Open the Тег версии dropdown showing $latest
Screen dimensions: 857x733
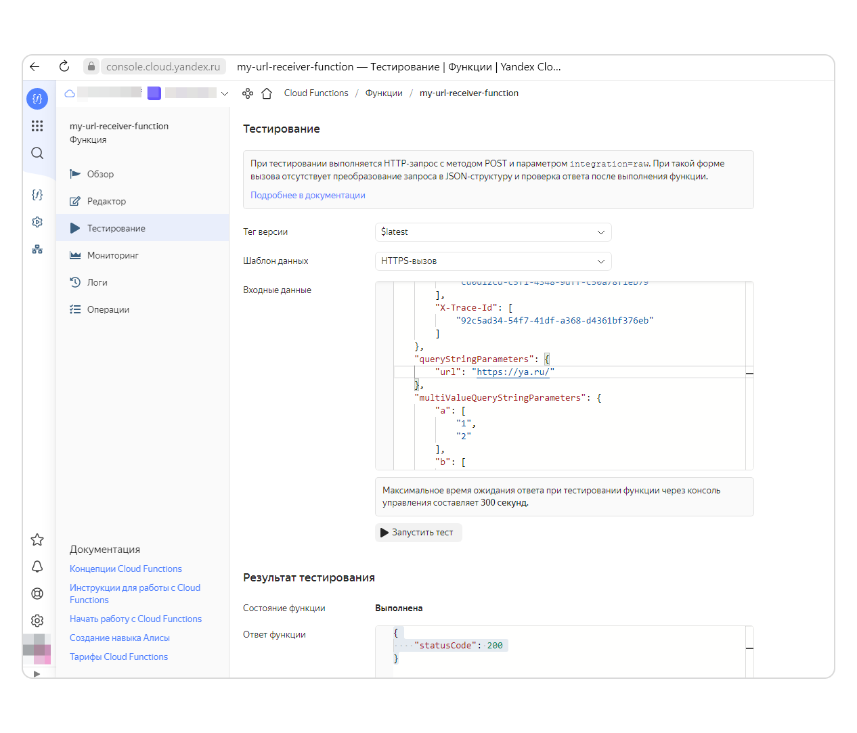(x=493, y=232)
